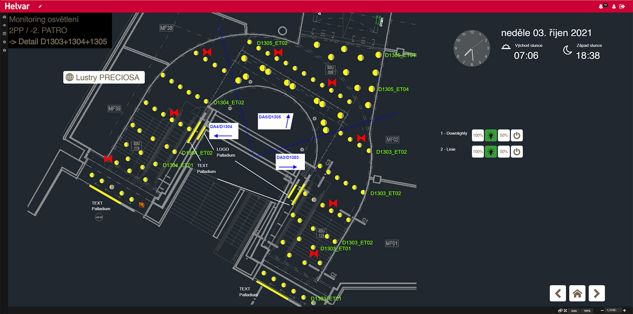The width and height of the screenshot is (633, 314).
Task: Click the plus zoom-in button
Action: (x=624, y=310)
